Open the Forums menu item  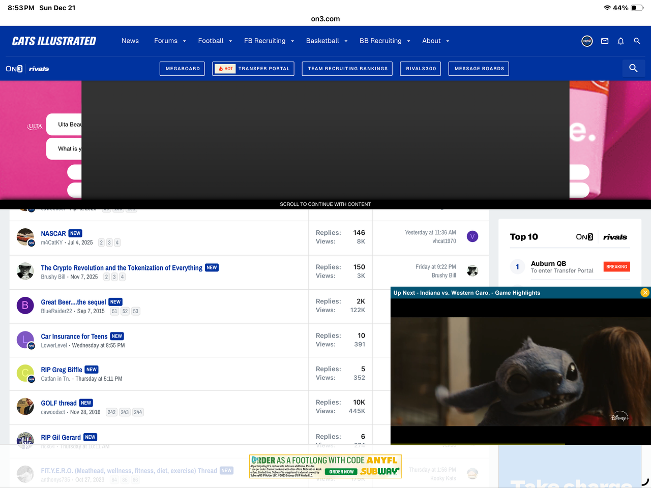tap(166, 41)
